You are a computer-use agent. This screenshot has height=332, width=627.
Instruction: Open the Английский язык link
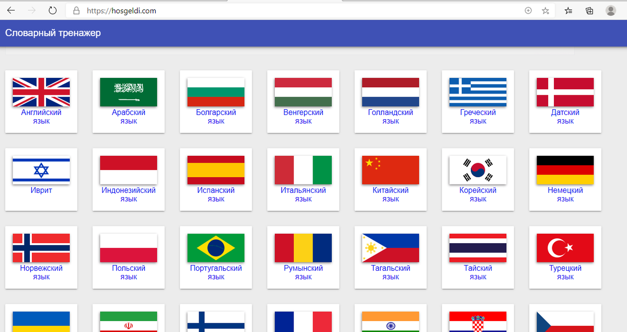pos(41,117)
